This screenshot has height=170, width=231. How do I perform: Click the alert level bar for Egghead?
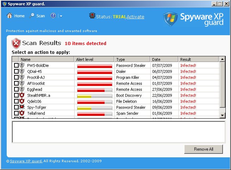[94, 90]
